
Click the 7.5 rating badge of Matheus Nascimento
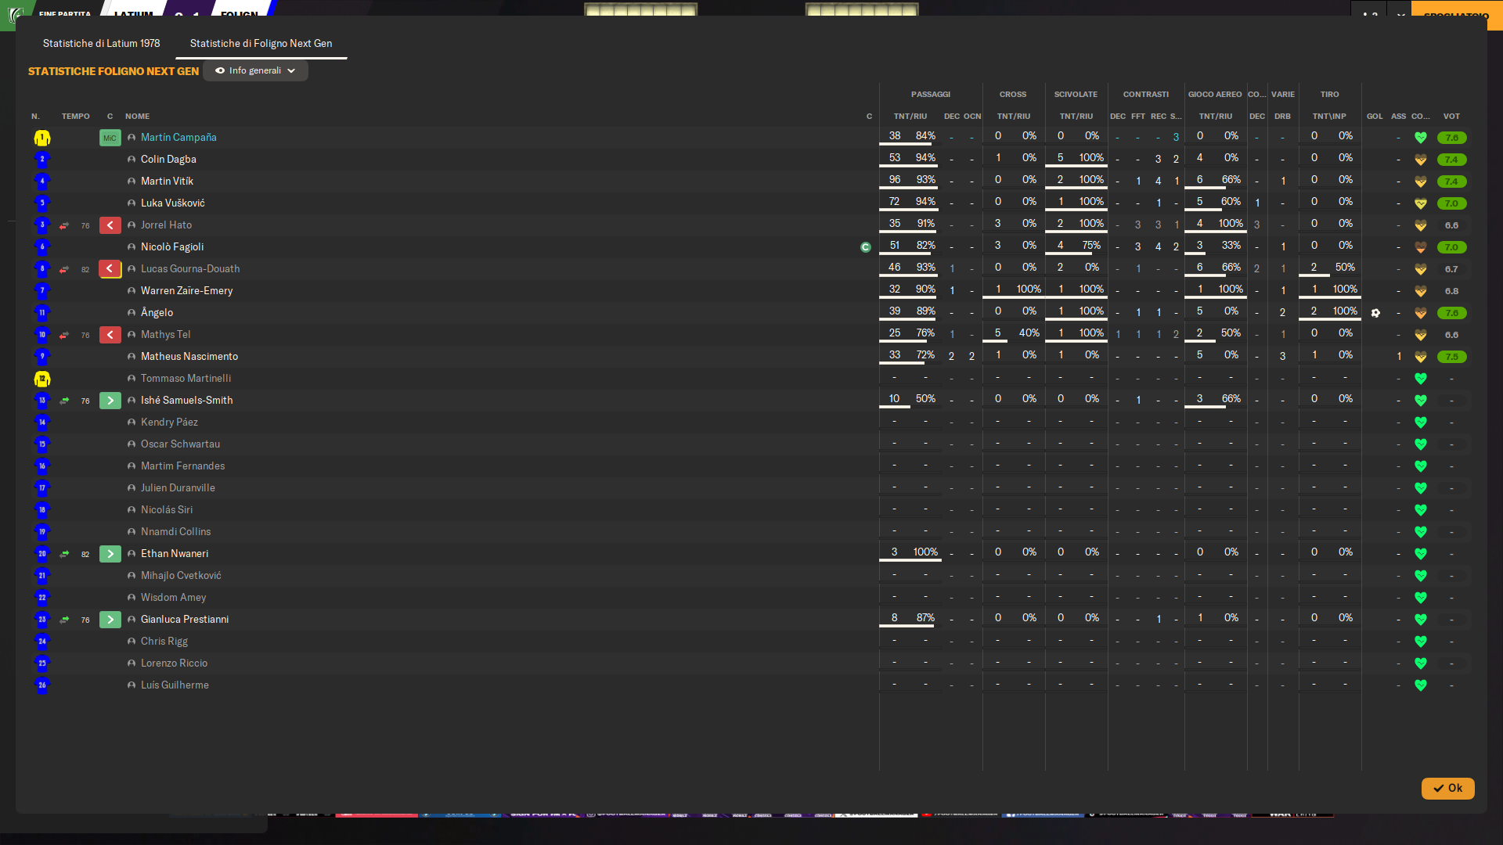pyautogui.click(x=1451, y=357)
